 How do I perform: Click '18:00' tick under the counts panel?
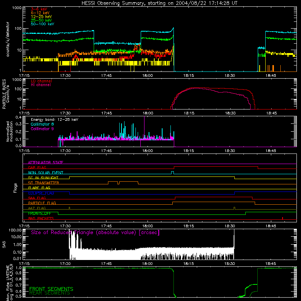(147, 76)
